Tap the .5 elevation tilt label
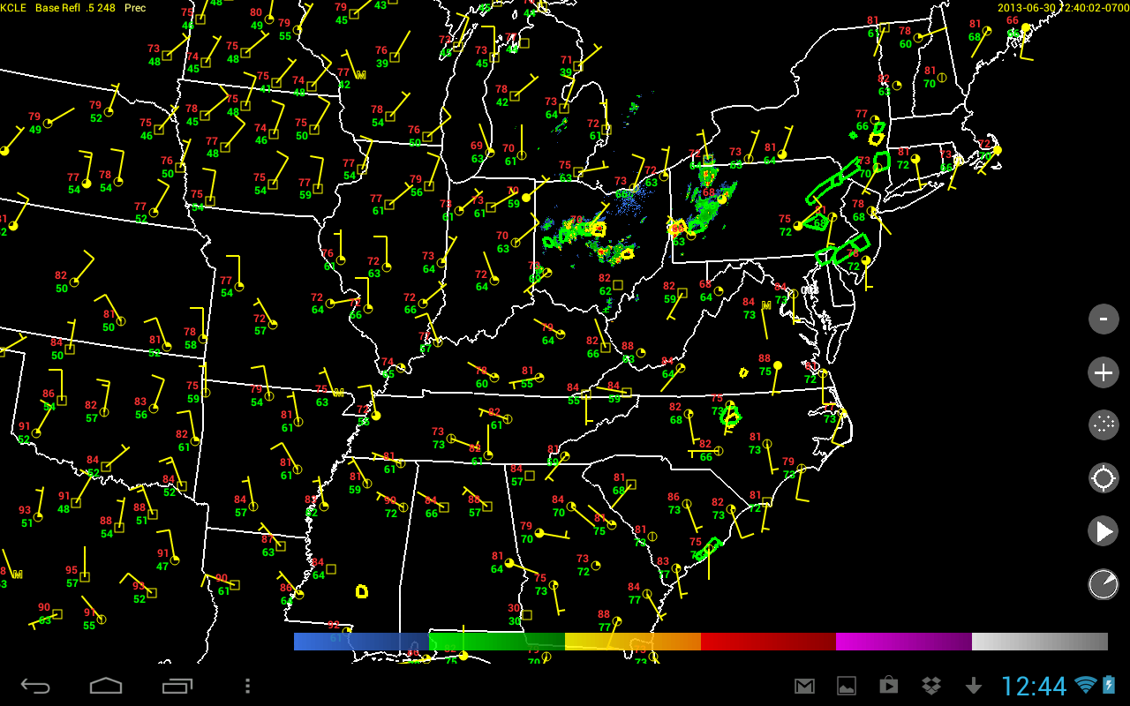The width and height of the screenshot is (1130, 706). [88, 7]
